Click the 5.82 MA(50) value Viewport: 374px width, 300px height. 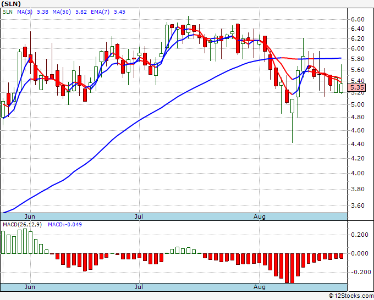[81, 12]
